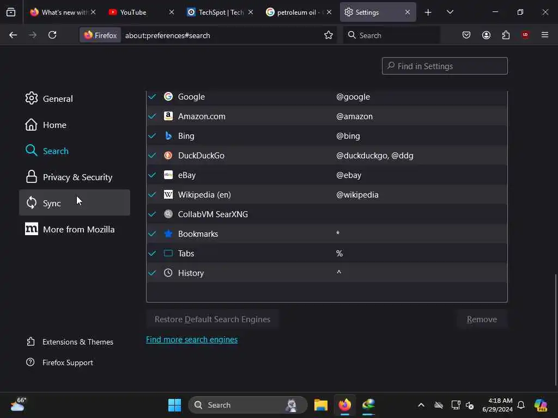The width and height of the screenshot is (558, 418).
Task: Click the Bing engine icon
Action: (x=168, y=136)
